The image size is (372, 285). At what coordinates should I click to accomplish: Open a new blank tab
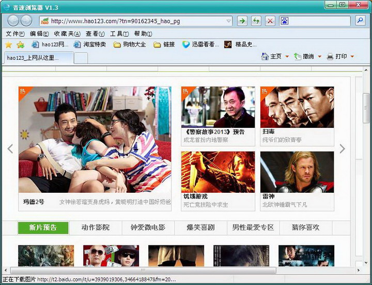(x=81, y=58)
